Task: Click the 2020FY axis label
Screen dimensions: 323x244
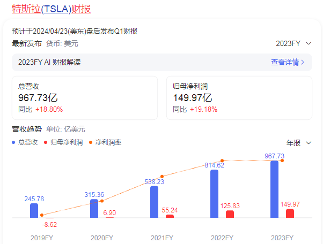Action: point(102,238)
